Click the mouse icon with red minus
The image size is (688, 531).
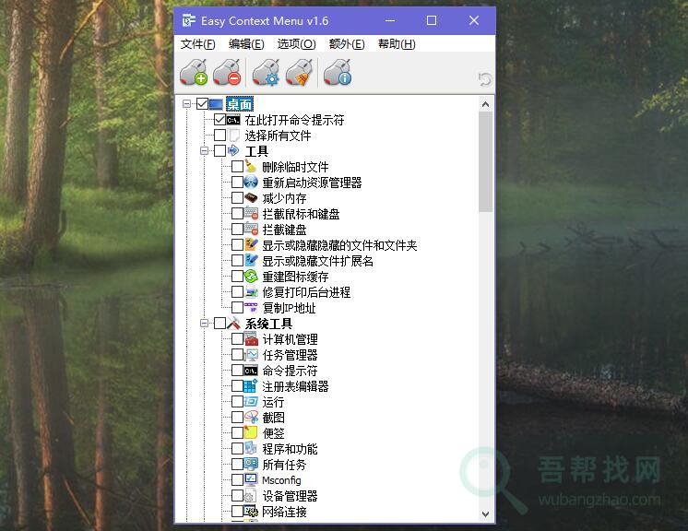point(227,72)
